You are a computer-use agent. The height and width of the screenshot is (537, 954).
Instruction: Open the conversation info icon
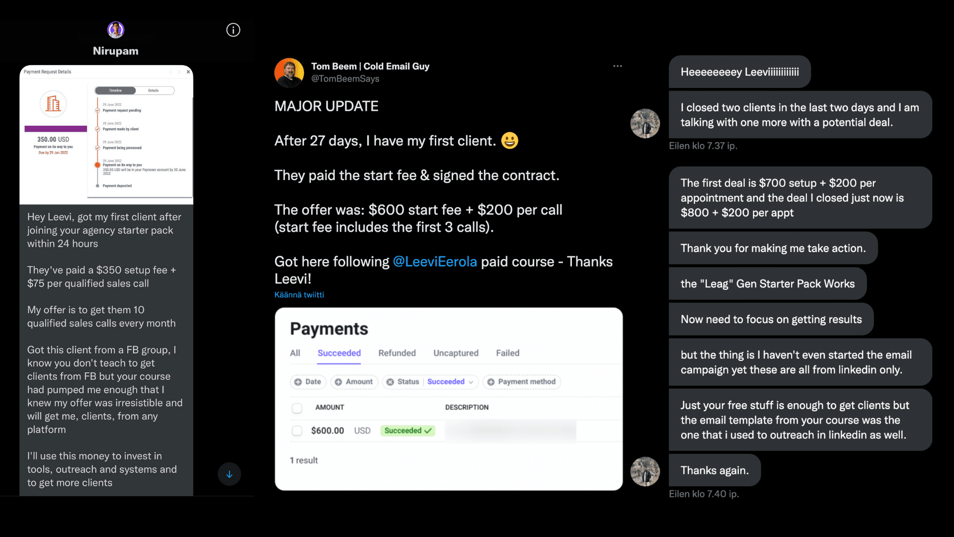tap(233, 30)
